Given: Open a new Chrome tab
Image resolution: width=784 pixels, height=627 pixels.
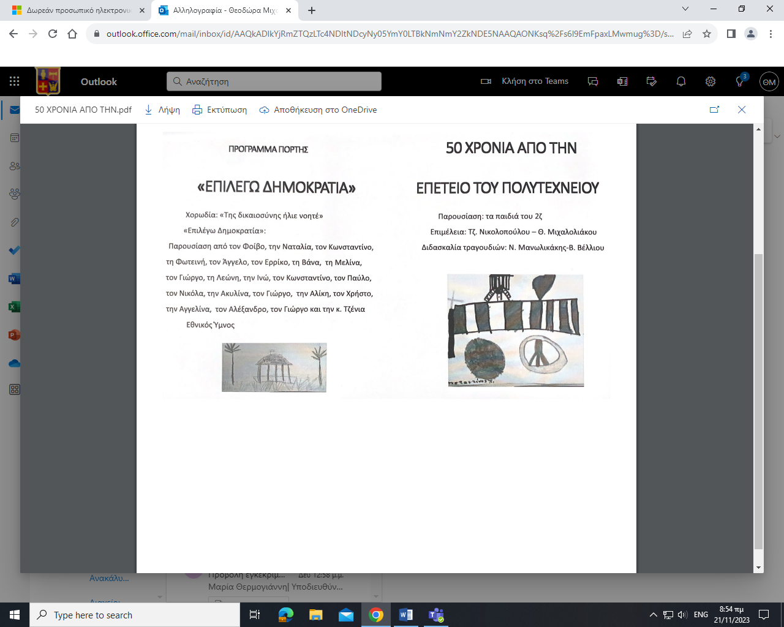Looking at the screenshot, I should pos(312,10).
